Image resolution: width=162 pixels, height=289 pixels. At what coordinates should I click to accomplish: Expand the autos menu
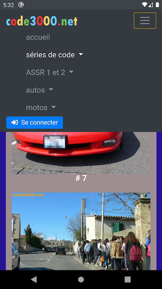point(40,90)
